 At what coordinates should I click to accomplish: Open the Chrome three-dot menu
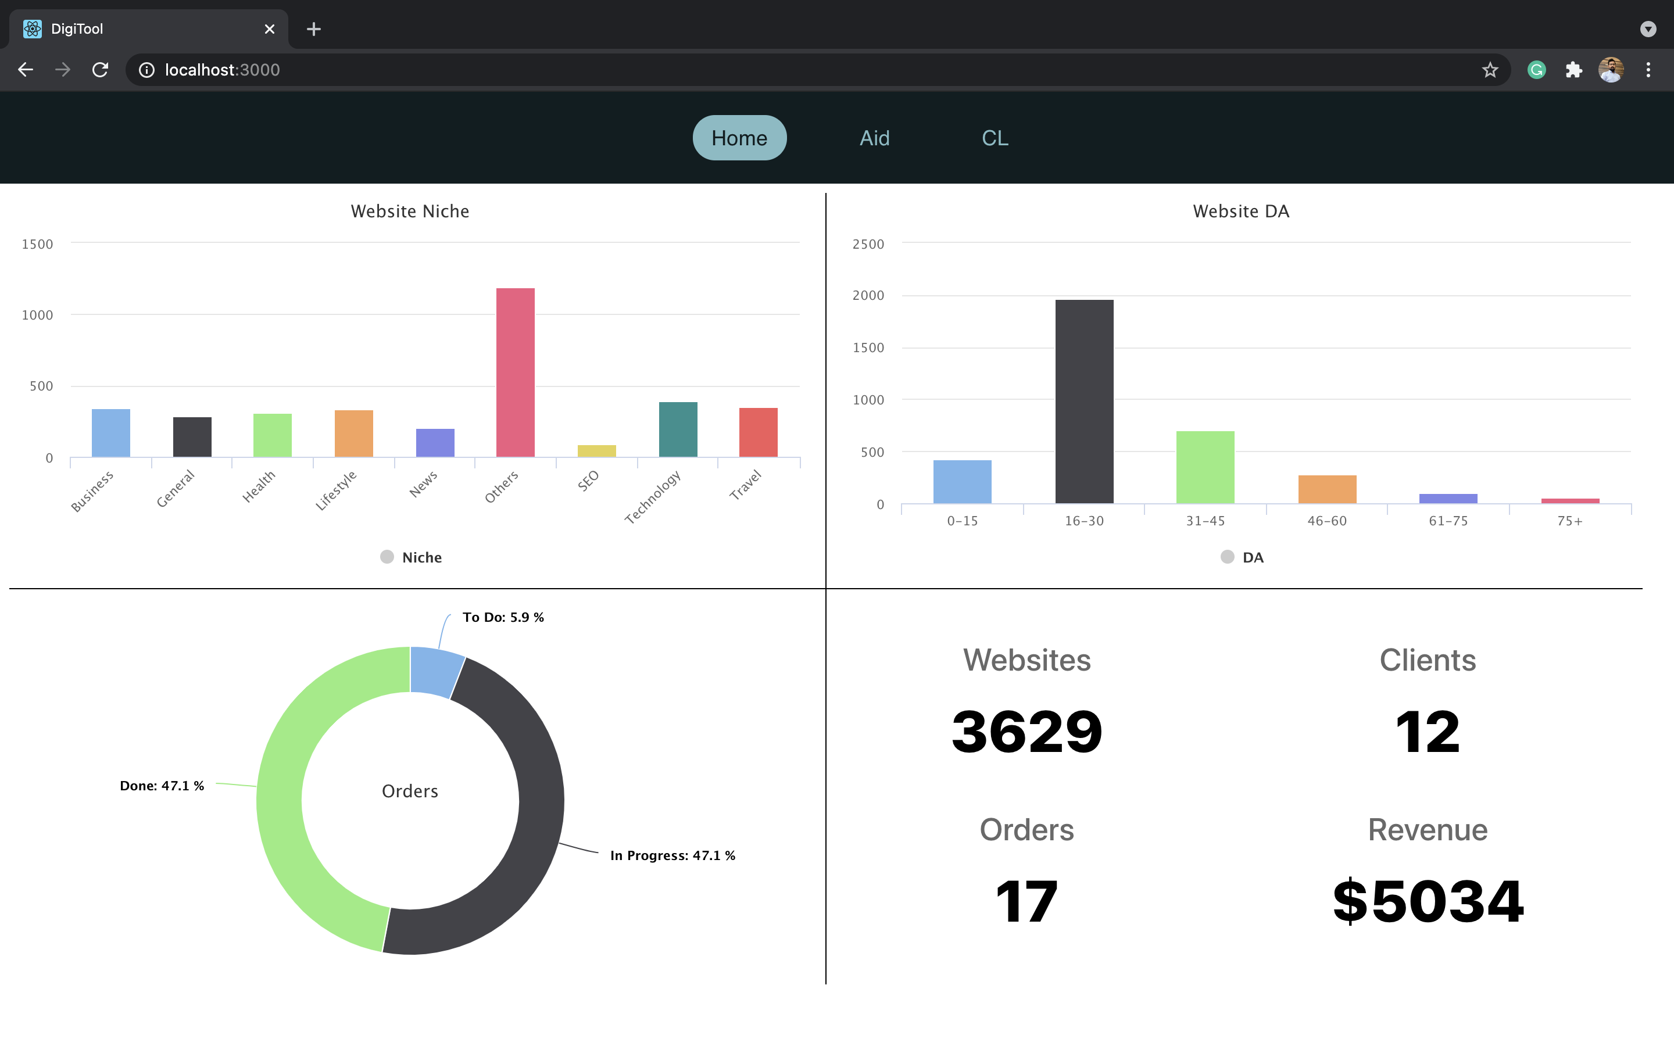pos(1649,69)
